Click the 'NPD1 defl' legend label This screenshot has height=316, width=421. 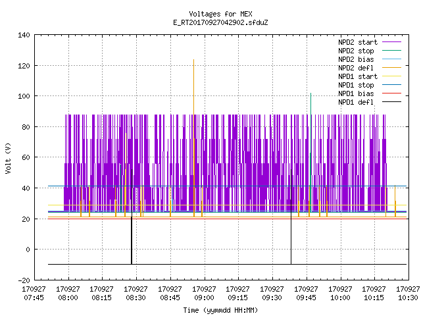356,103
